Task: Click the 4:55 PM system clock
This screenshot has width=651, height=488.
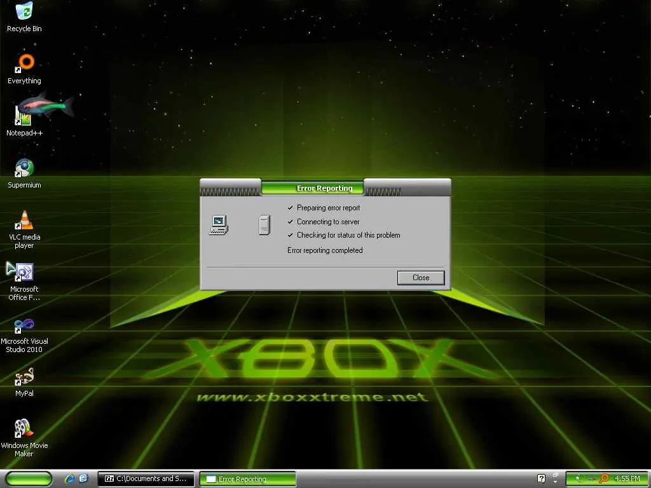Action: 627,479
